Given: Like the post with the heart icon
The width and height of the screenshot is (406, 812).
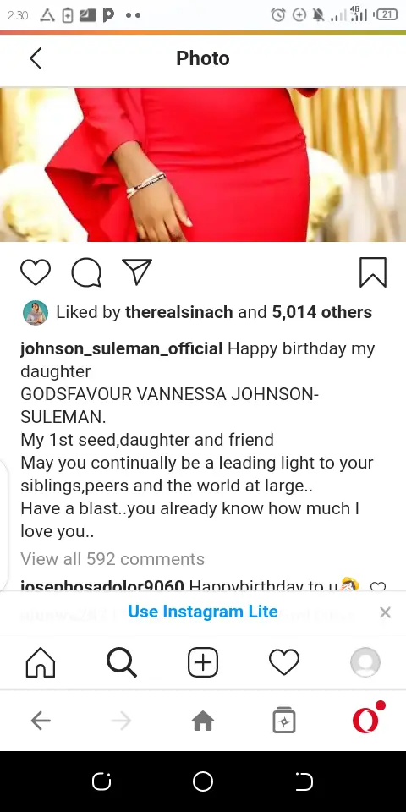Looking at the screenshot, I should pyautogui.click(x=36, y=272).
